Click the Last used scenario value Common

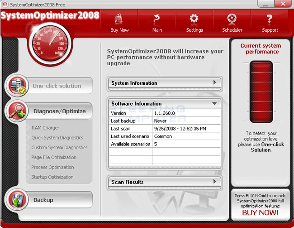click(163, 136)
